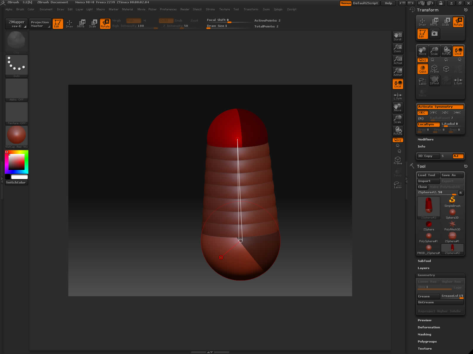Enable the >Y< symmetry axis
Screen dimensions: 473x354
pos(433,112)
